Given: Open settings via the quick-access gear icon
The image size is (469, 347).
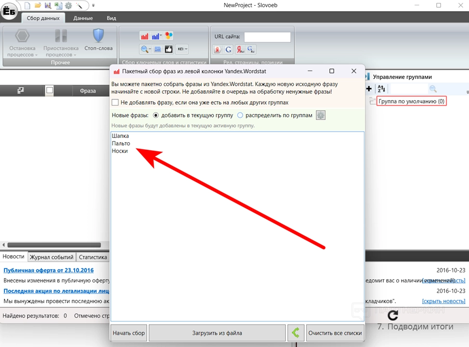Looking at the screenshot, I should coord(68,5).
